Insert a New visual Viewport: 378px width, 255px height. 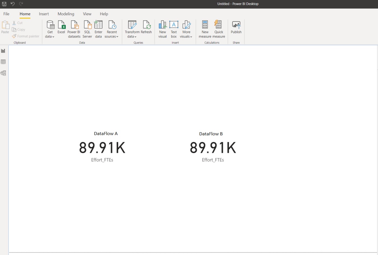click(163, 29)
